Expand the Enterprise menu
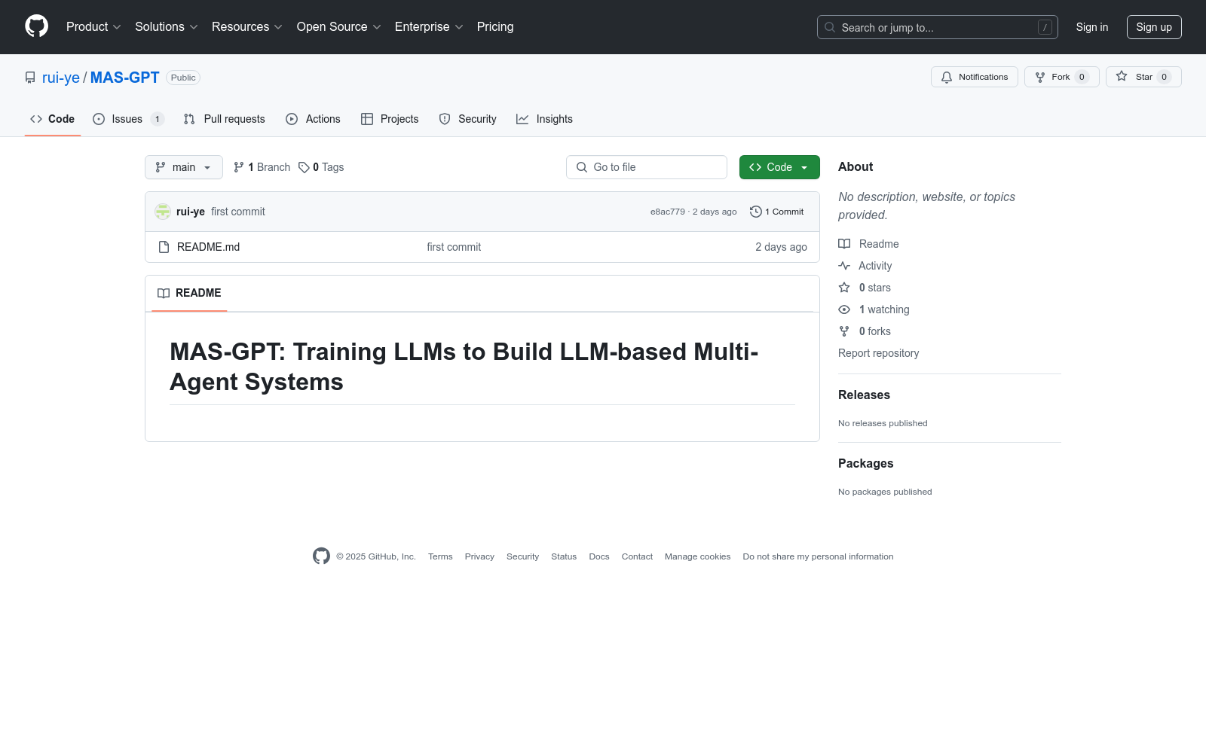This screenshot has width=1206, height=753. pyautogui.click(x=429, y=27)
